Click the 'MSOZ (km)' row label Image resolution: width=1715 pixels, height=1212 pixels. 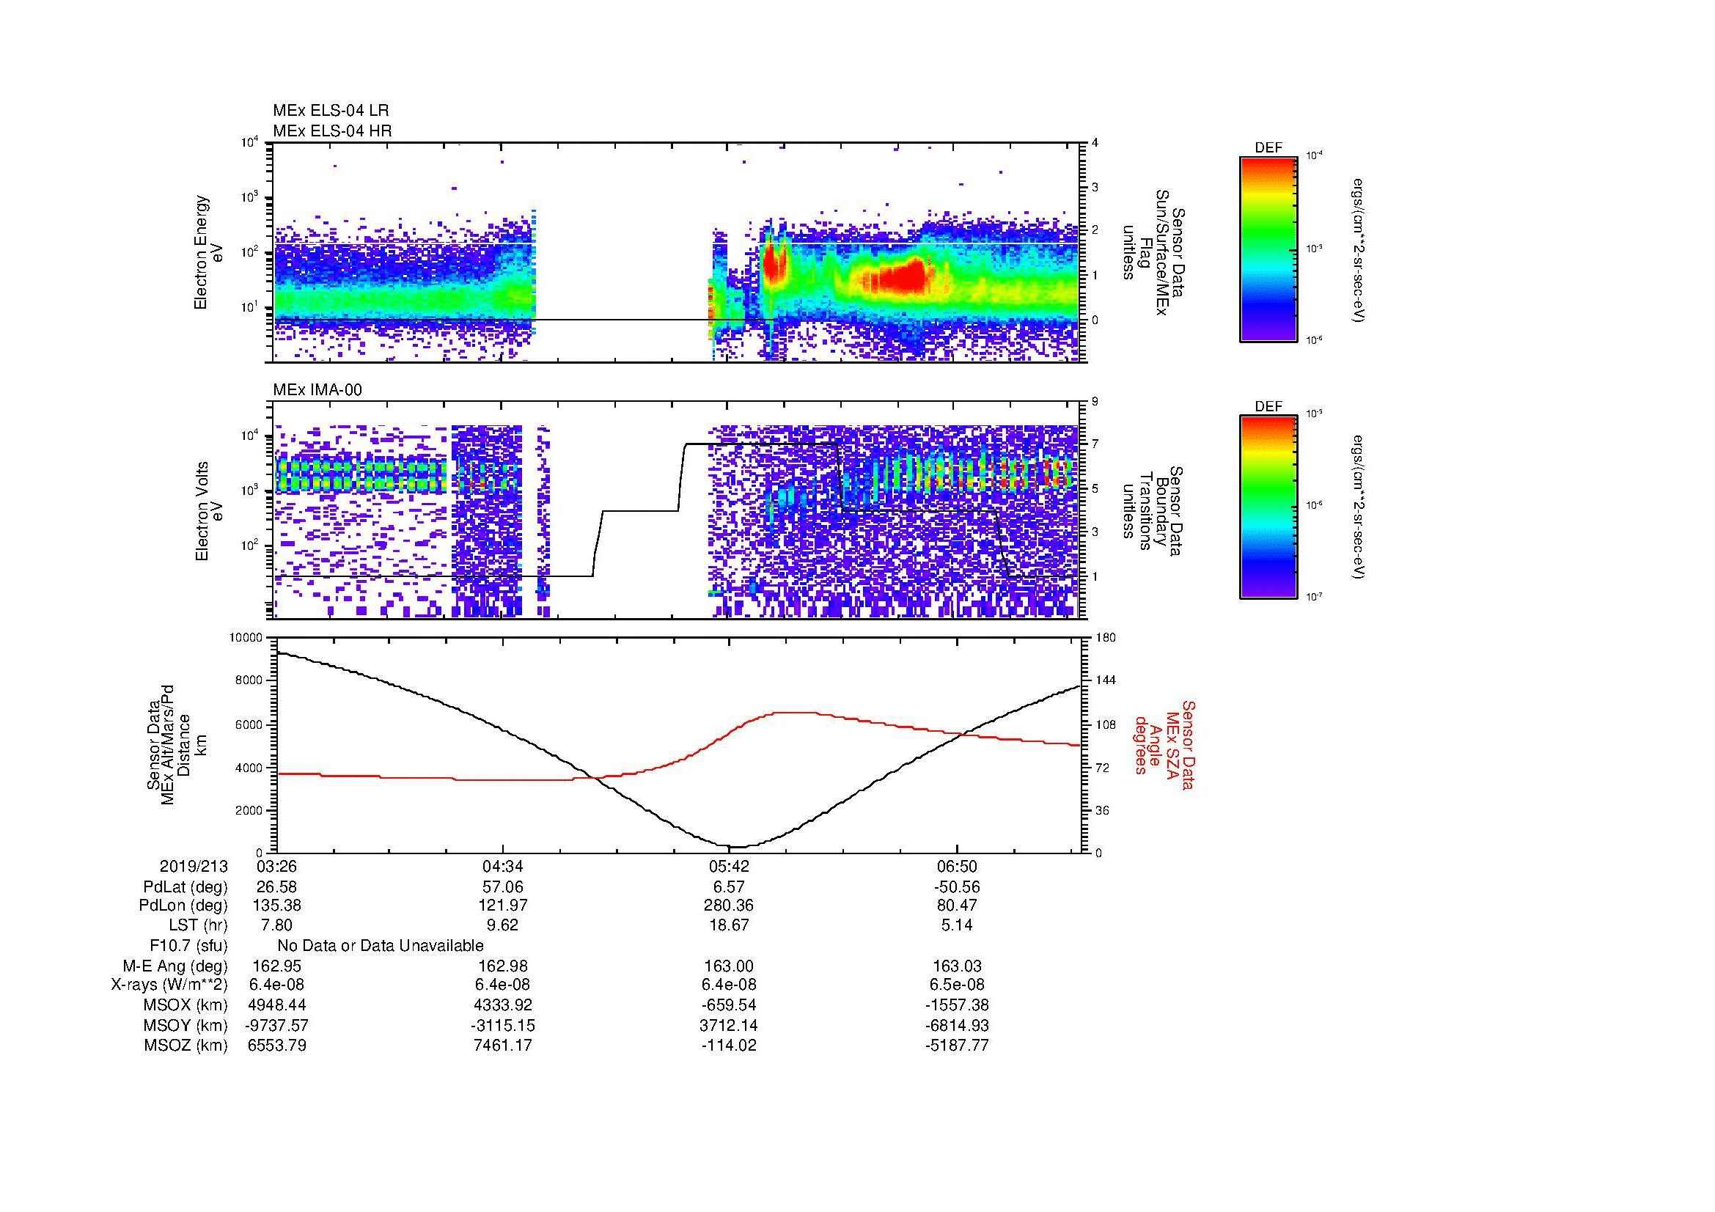(186, 1046)
